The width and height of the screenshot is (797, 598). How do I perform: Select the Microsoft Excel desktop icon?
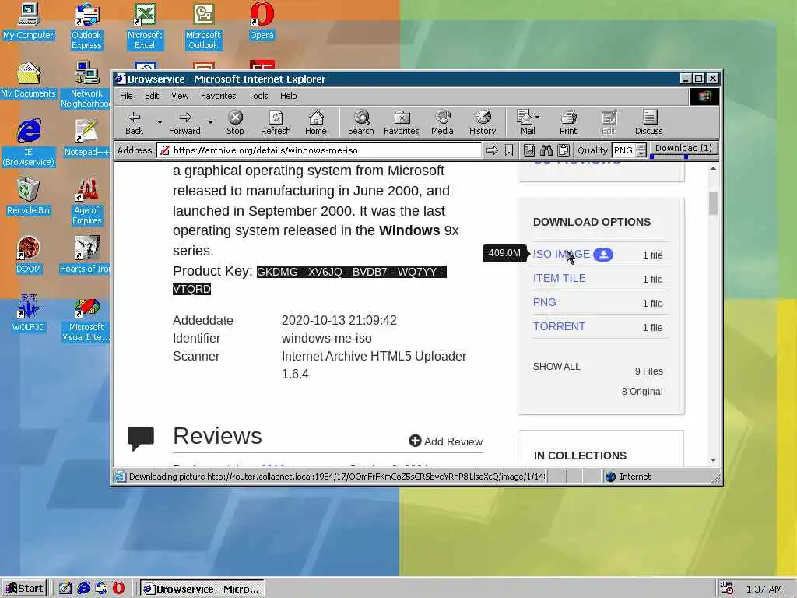click(x=145, y=26)
